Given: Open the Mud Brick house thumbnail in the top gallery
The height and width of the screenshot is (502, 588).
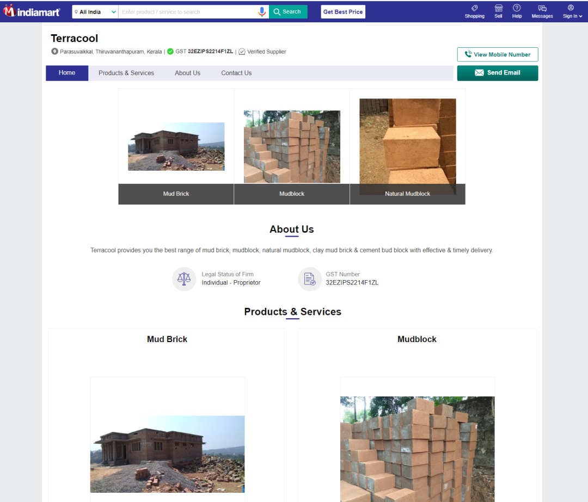Looking at the screenshot, I should pyautogui.click(x=176, y=146).
